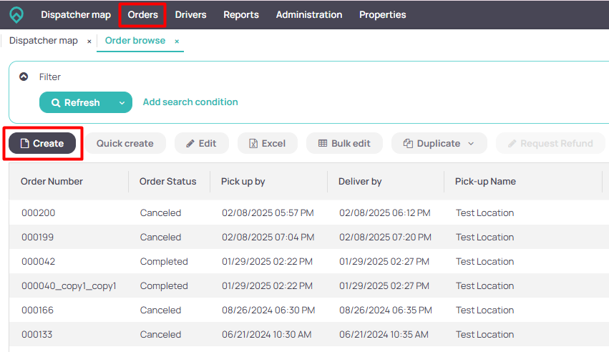Image resolution: width=609 pixels, height=352 pixels.
Task: Select order 000199 row
Action: coord(308,237)
